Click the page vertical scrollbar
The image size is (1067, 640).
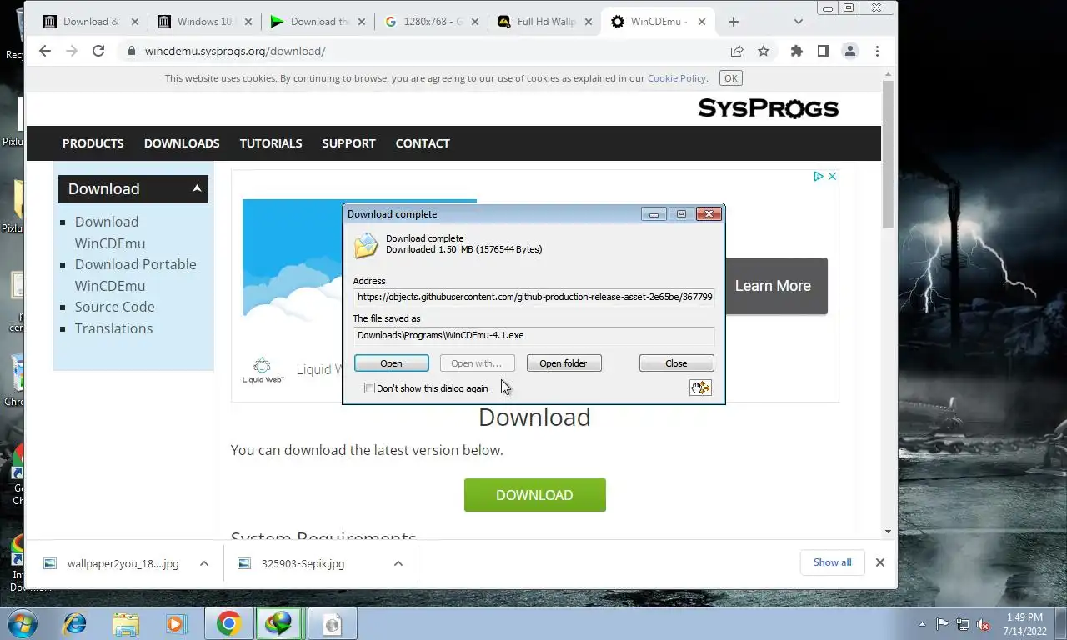(x=888, y=155)
